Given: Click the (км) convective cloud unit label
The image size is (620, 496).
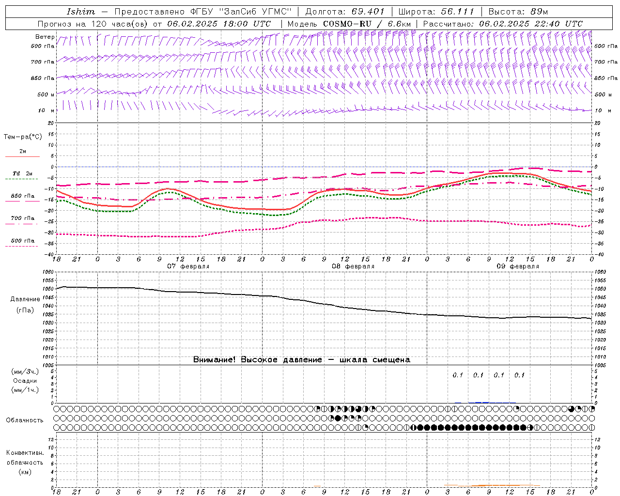Looking at the screenshot, I should pos(25,472).
